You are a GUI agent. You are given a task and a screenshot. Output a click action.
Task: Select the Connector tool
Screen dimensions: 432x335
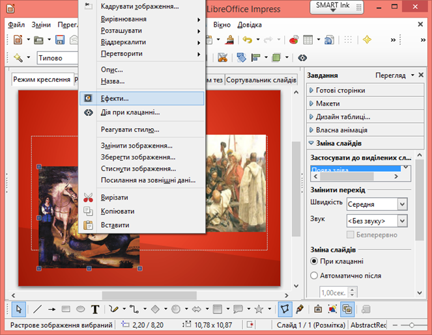point(134,309)
